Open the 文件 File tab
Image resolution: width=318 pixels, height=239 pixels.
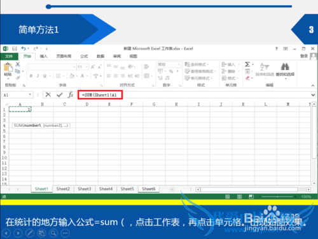pyautogui.click(x=9, y=56)
